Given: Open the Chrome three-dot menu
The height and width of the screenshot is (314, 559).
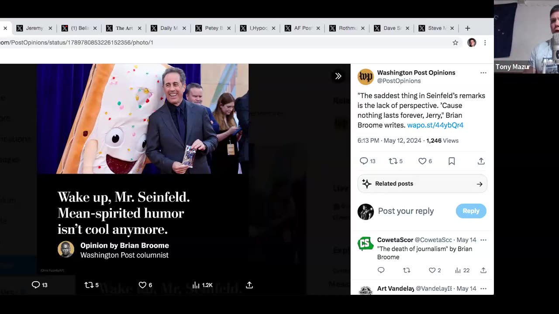Looking at the screenshot, I should coord(485,42).
